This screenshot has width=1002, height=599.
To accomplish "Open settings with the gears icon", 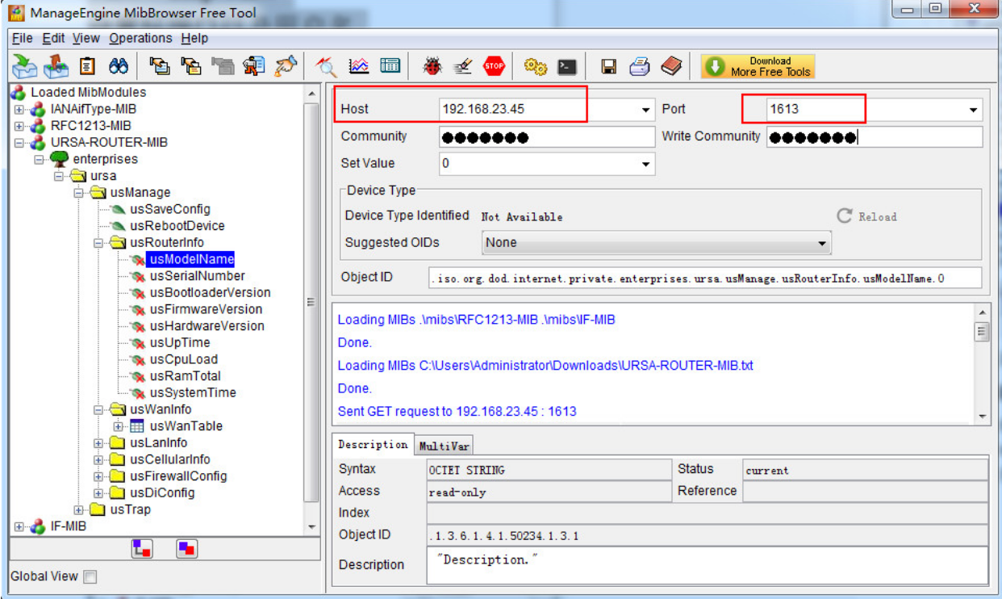I will [x=536, y=66].
